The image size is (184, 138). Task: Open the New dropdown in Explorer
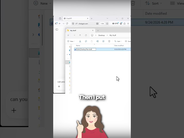click(x=71, y=41)
